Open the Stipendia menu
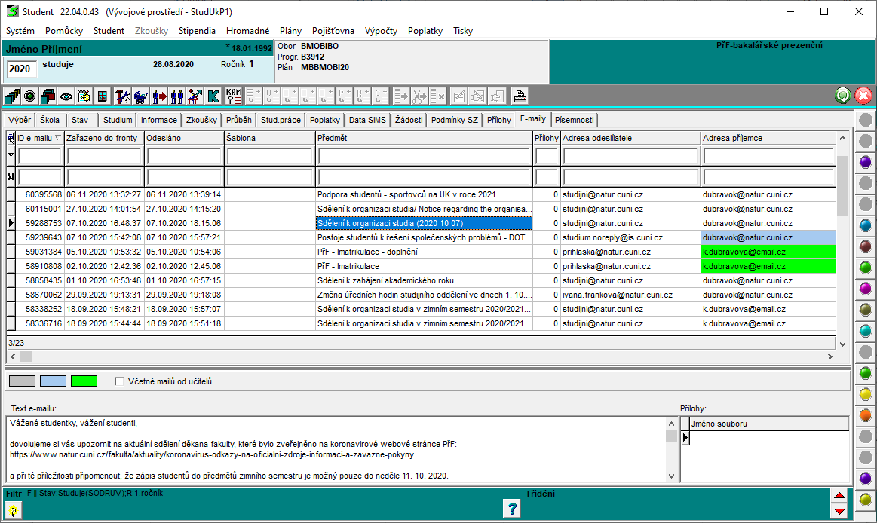This screenshot has width=877, height=523. 197,31
